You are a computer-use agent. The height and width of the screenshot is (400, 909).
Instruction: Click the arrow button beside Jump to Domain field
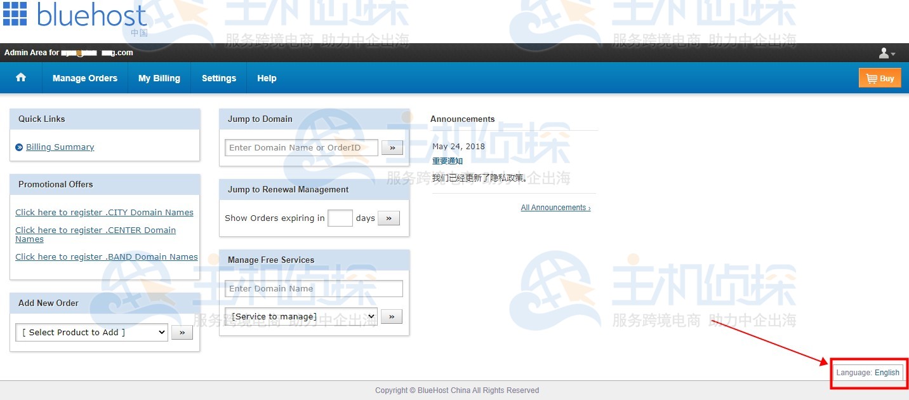tap(392, 147)
